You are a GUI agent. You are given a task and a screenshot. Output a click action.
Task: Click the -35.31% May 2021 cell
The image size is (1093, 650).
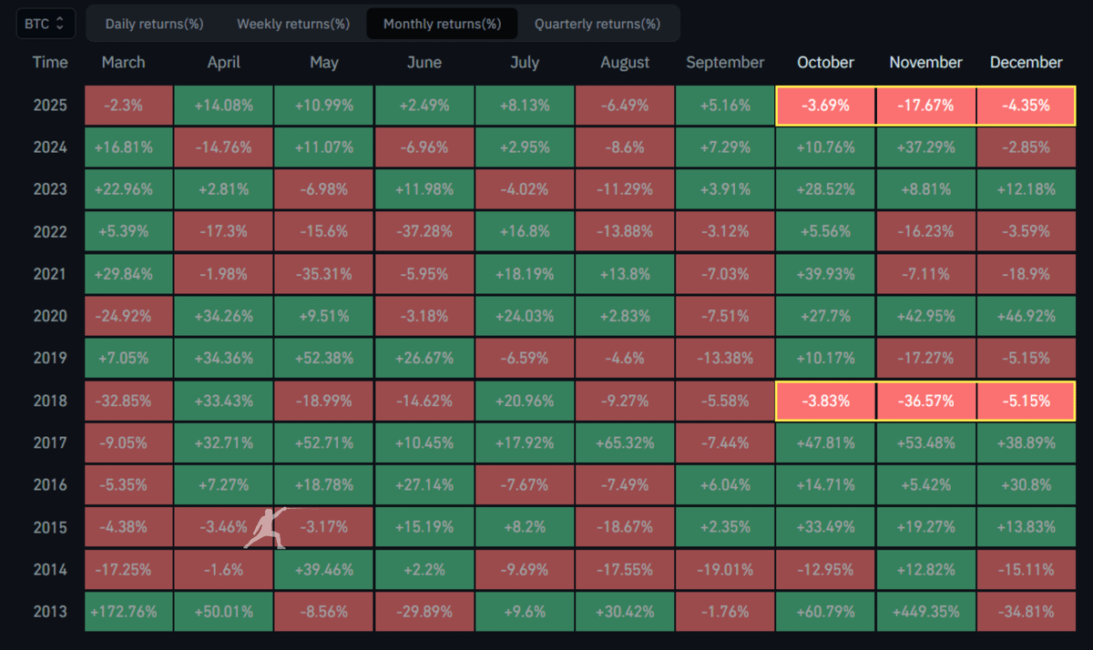click(324, 274)
